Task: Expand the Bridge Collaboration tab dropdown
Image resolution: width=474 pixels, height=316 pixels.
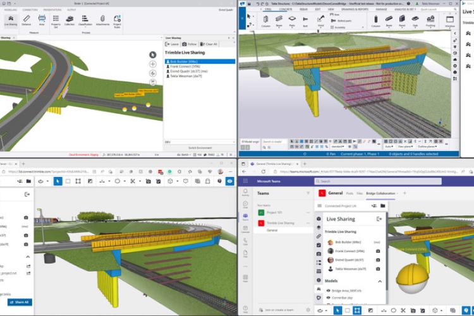Action: pos(398,193)
